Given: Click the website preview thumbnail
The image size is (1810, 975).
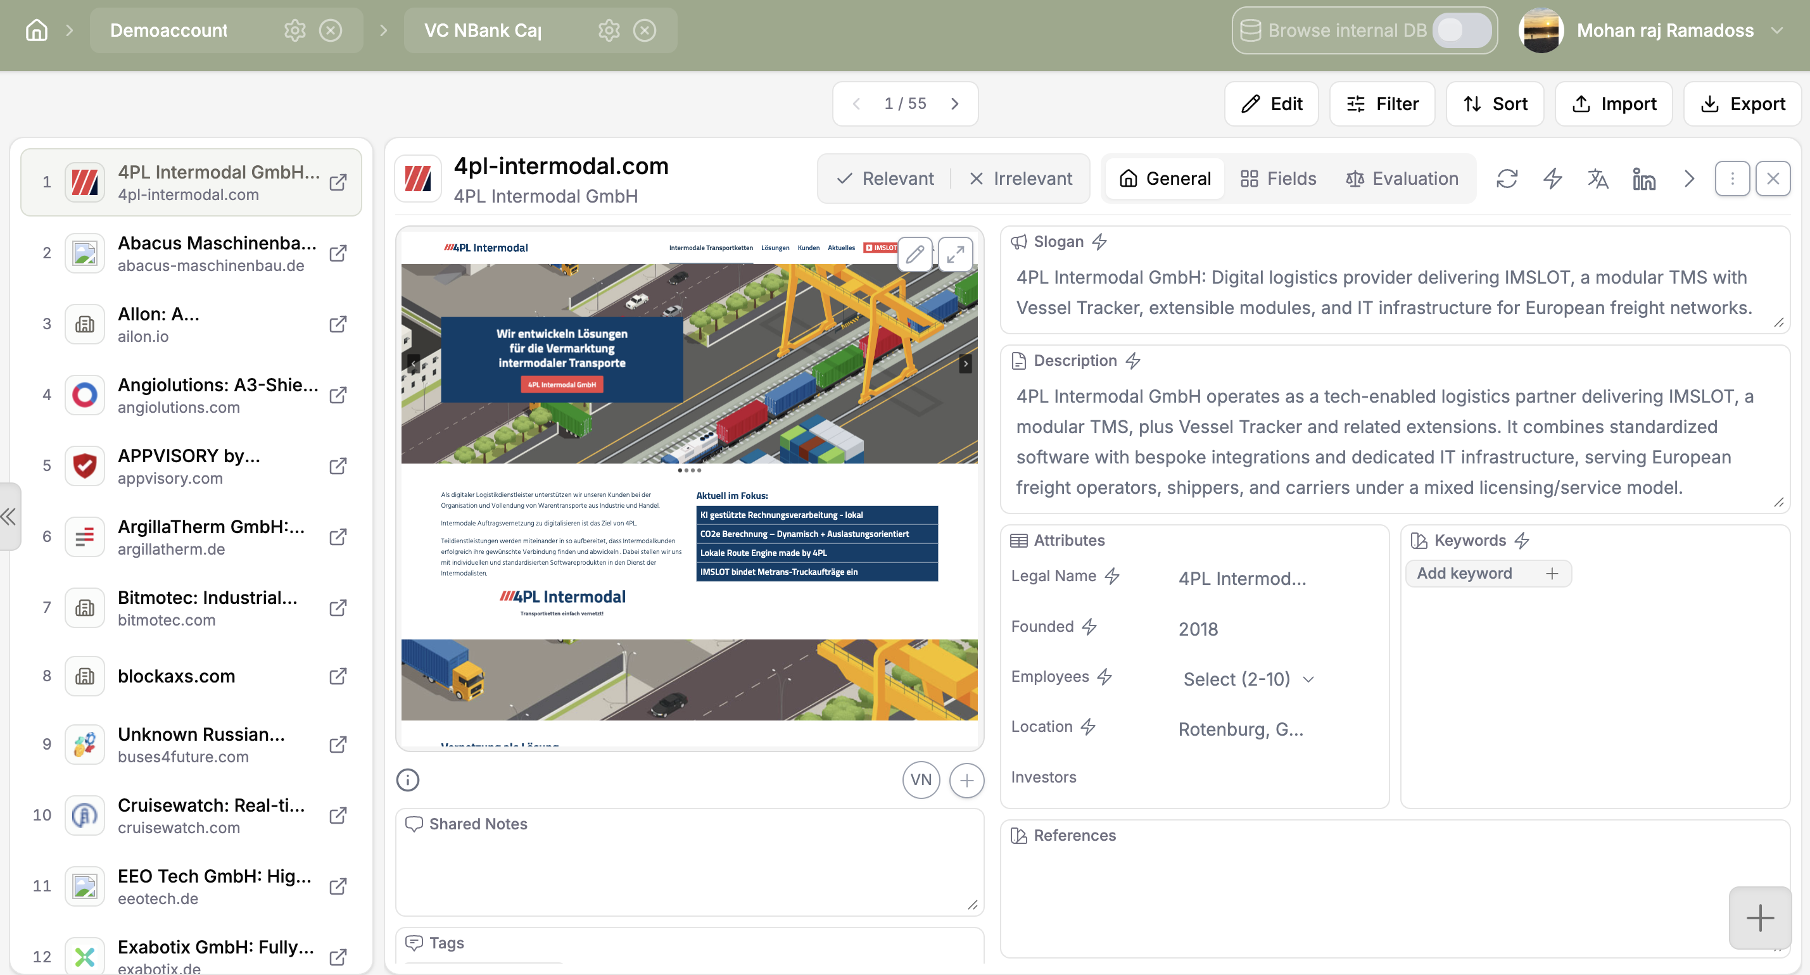Looking at the screenshot, I should tap(688, 489).
